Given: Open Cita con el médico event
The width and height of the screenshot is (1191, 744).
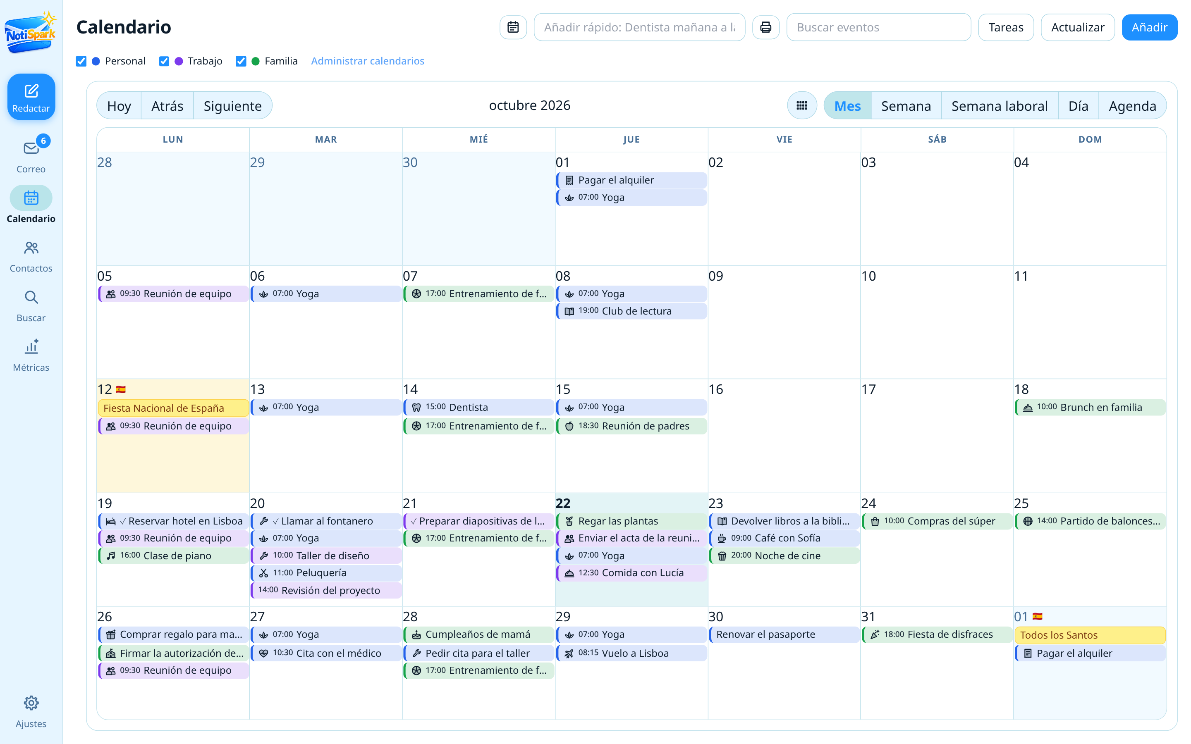Looking at the screenshot, I should pyautogui.click(x=326, y=653).
